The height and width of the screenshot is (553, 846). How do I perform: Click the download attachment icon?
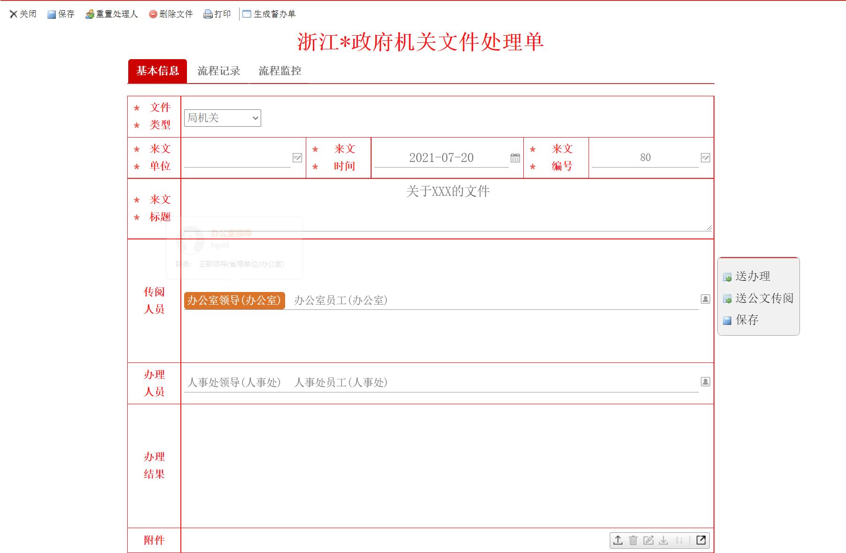point(663,540)
